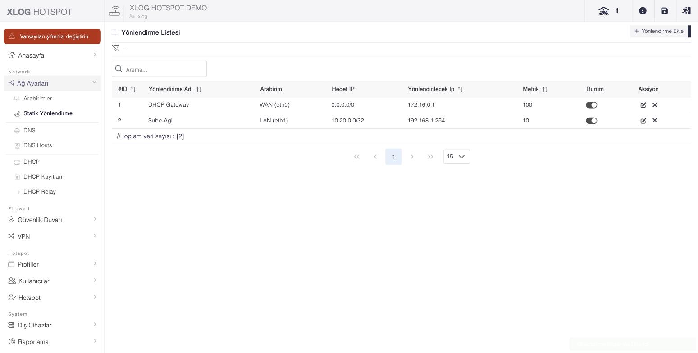This screenshot has height=353, width=698.
Task: Open the connected users count icon
Action: pyautogui.click(x=603, y=11)
